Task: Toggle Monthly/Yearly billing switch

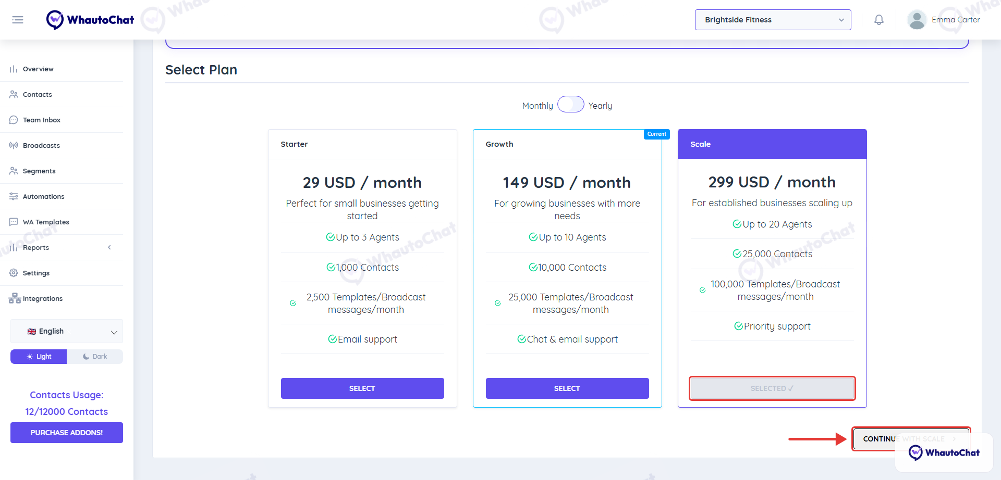Action: point(570,105)
